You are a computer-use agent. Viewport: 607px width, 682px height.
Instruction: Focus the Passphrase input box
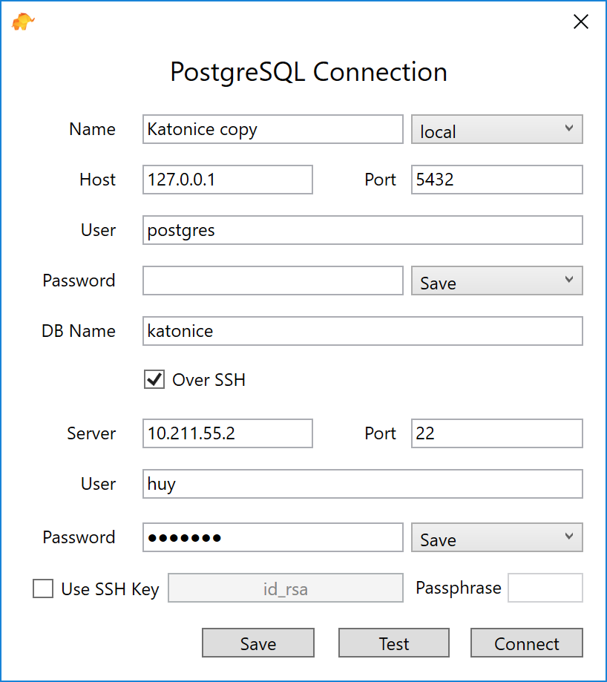point(545,588)
